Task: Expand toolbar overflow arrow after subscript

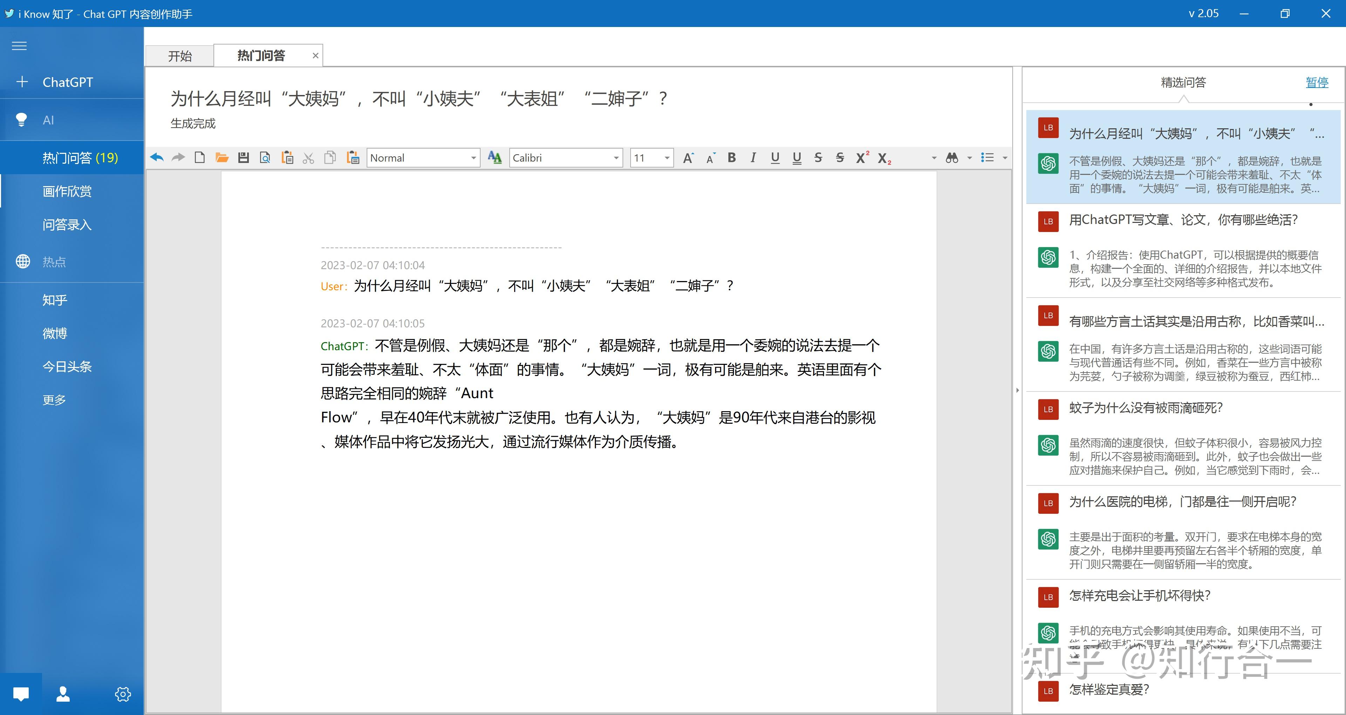Action: coord(934,158)
